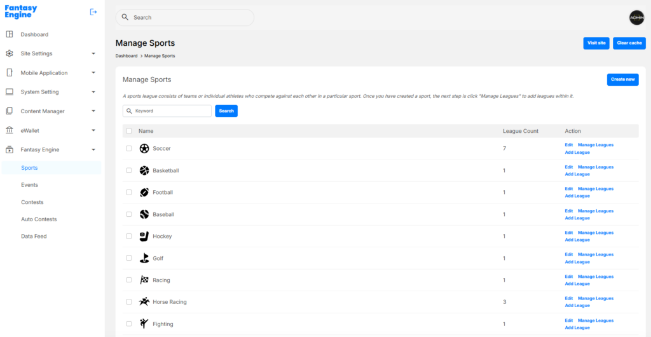This screenshot has width=651, height=337.
Task: Tick the checkbox for Soccer row
Action: pyautogui.click(x=129, y=149)
